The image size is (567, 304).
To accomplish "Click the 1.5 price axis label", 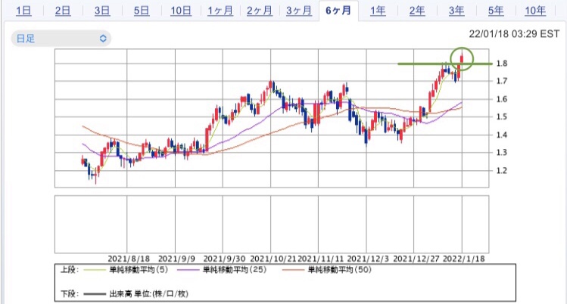I will coord(502,116).
